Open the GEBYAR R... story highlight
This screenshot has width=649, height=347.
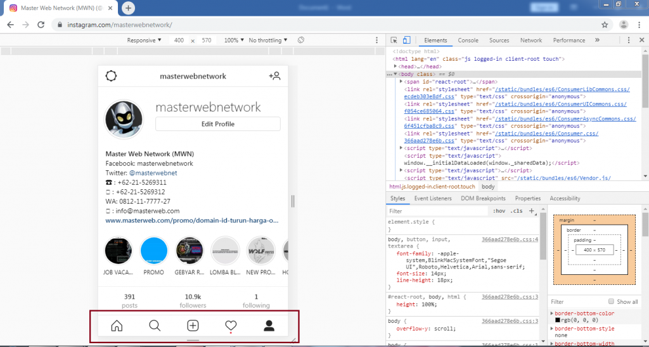click(x=190, y=251)
